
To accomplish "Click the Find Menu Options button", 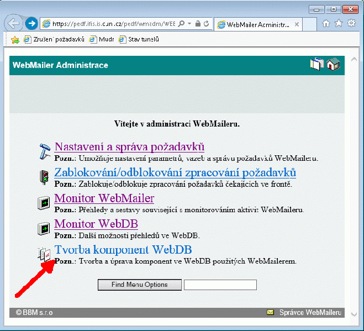I will click(140, 285).
